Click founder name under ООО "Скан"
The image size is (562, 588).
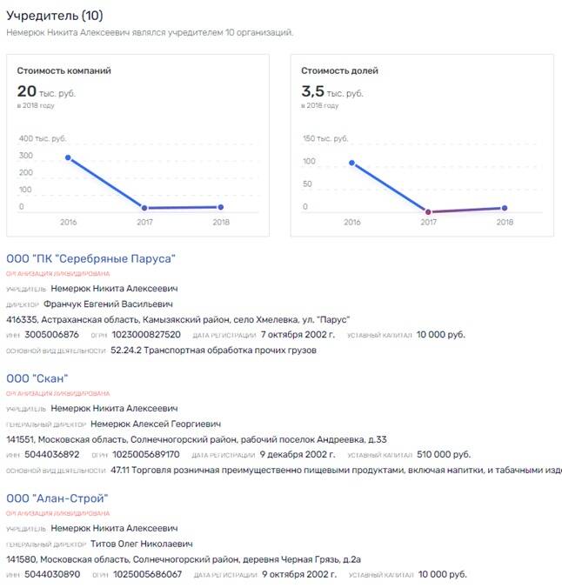tap(114, 408)
